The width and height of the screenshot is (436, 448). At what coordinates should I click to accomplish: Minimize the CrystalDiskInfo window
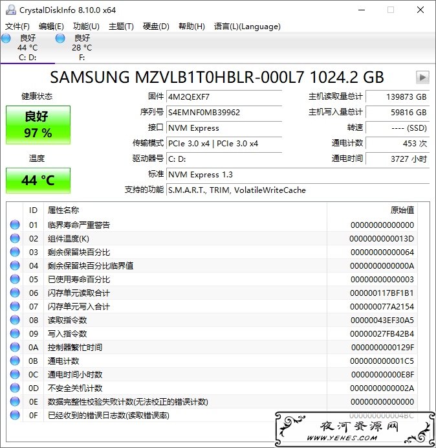click(362, 10)
